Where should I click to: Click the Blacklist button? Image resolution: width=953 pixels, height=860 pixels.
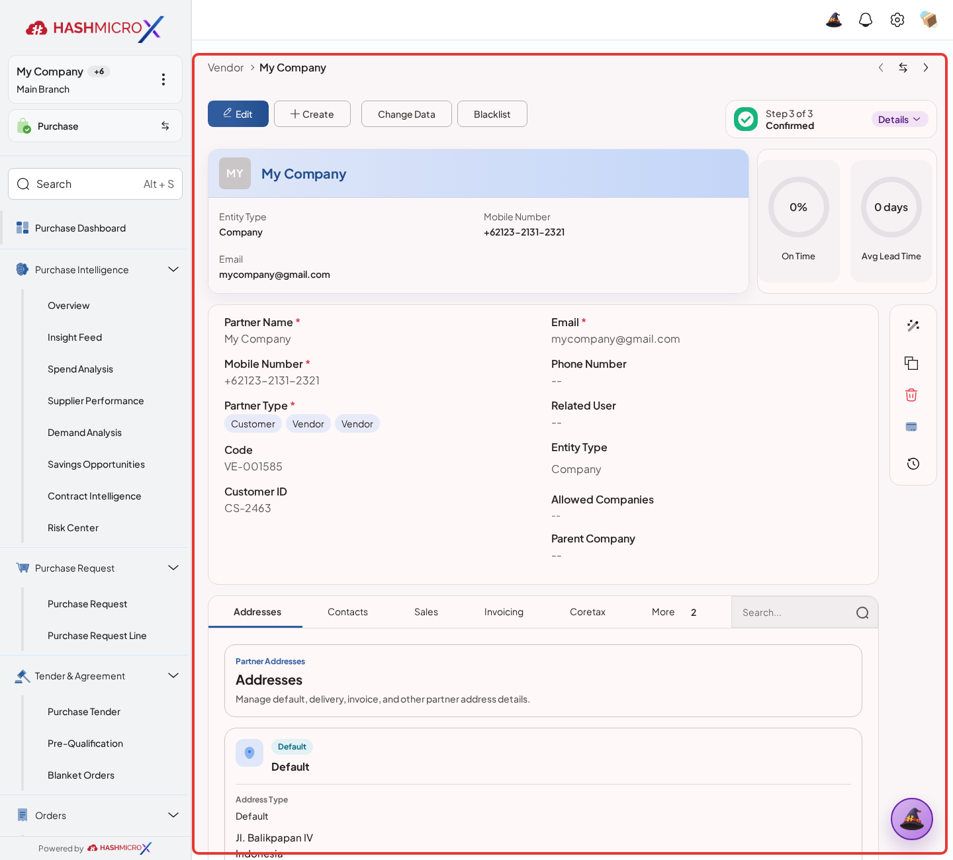click(x=492, y=114)
